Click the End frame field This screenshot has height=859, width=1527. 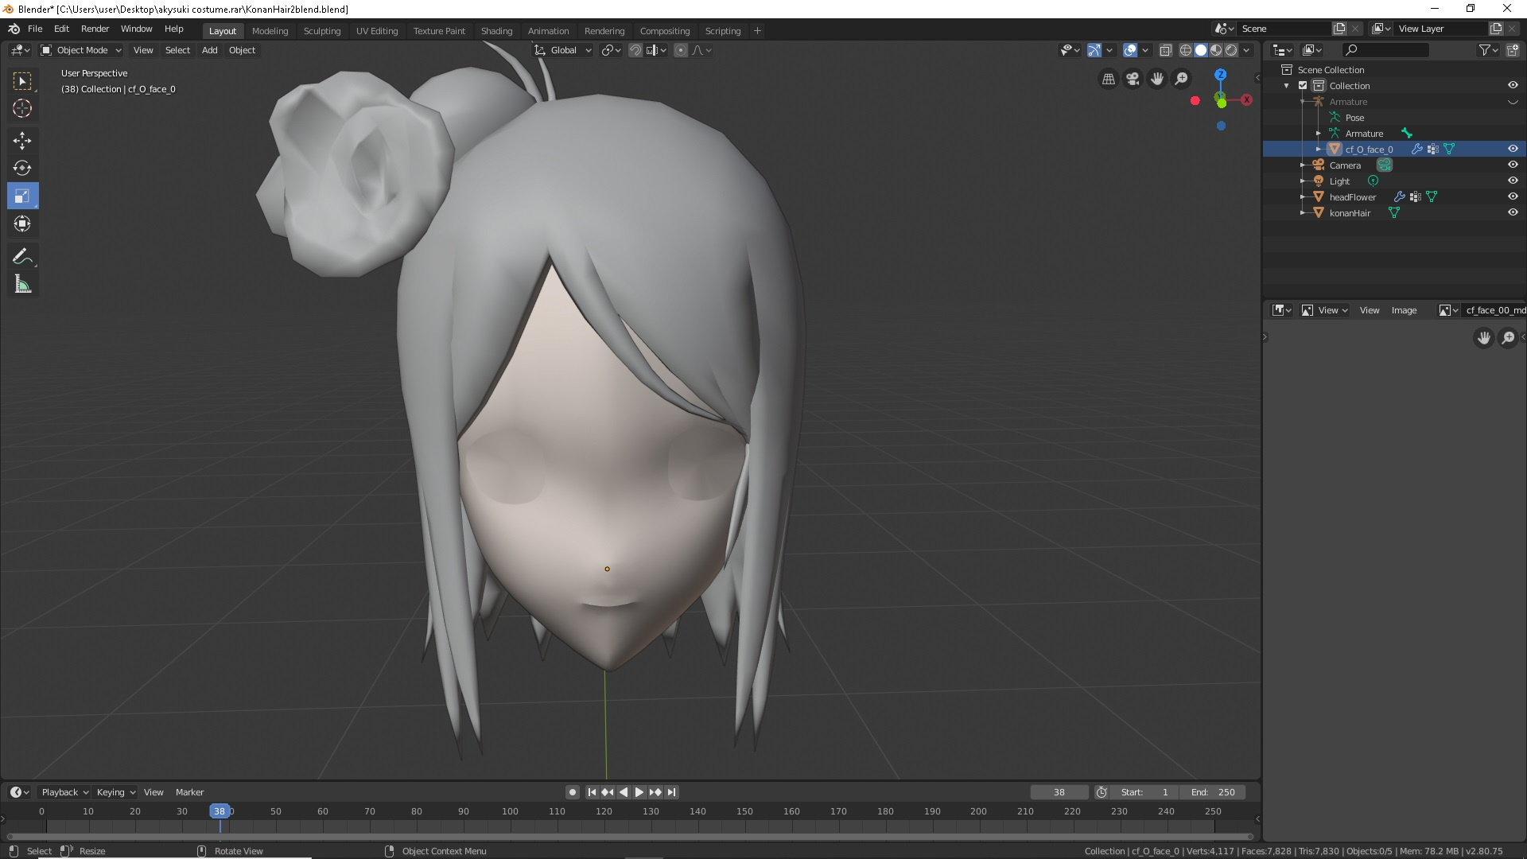click(1214, 792)
